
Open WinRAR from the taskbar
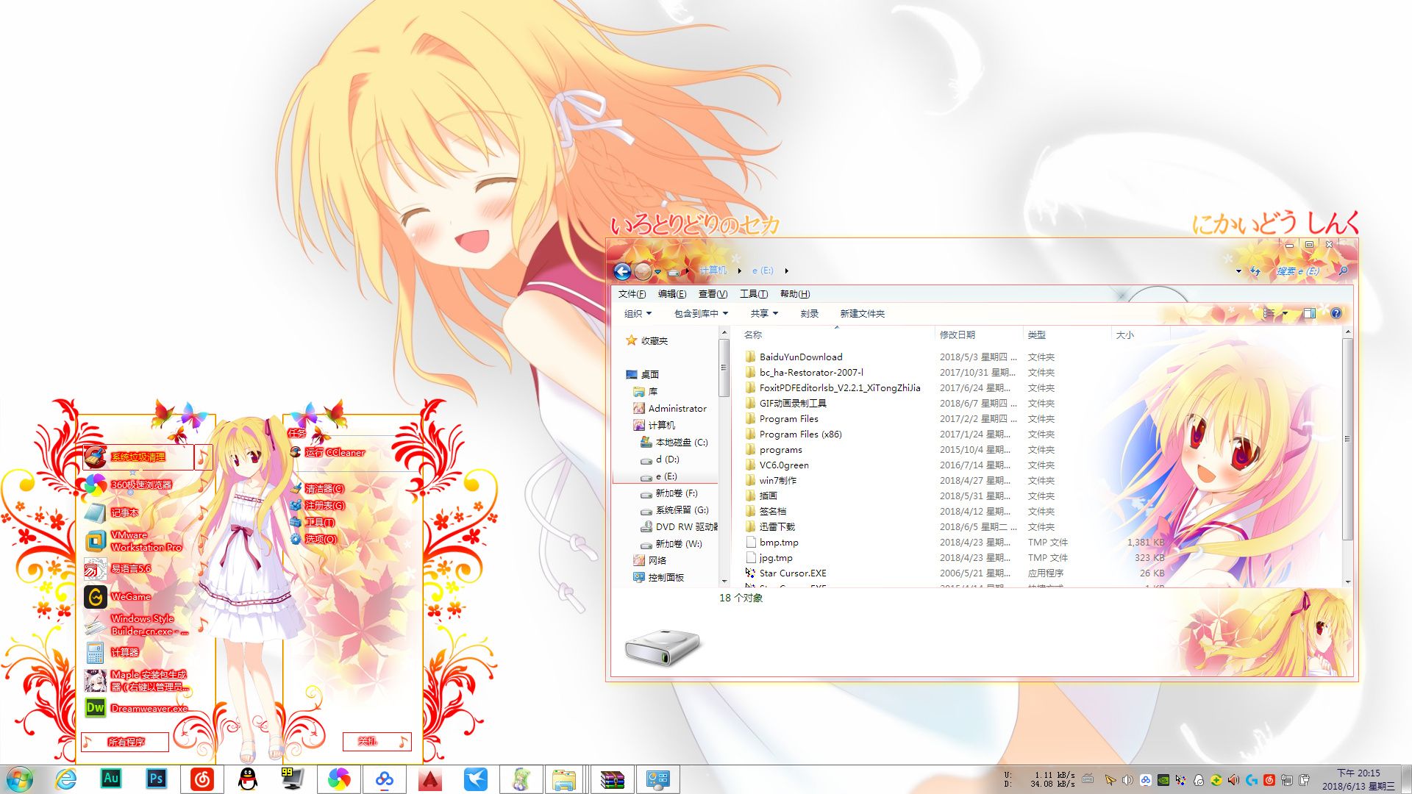point(612,779)
